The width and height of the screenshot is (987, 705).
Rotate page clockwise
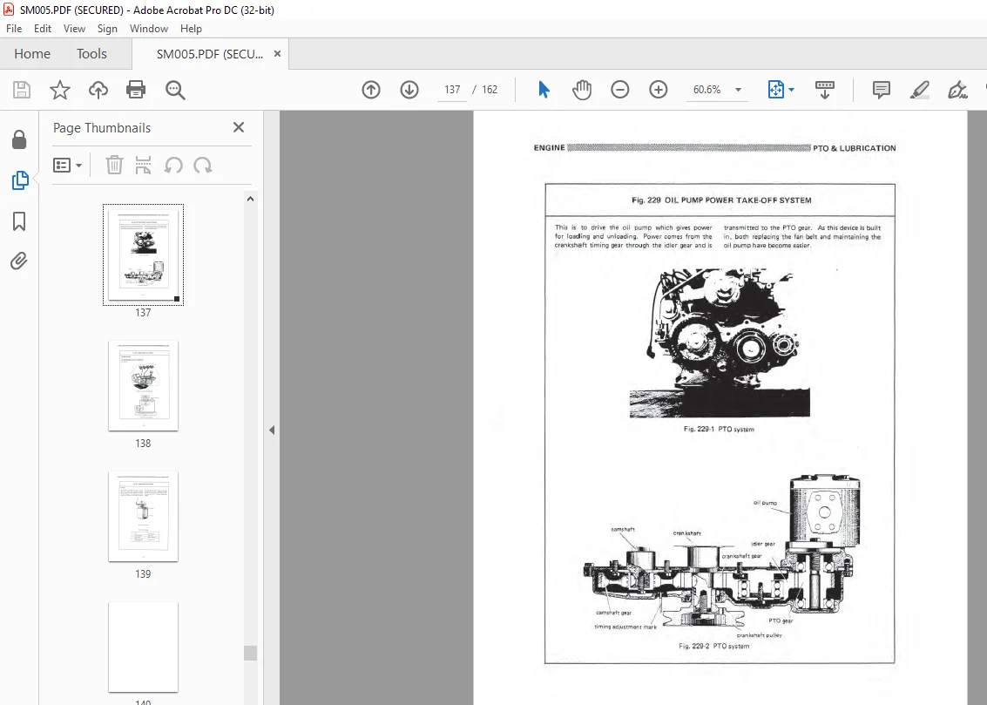tap(203, 166)
